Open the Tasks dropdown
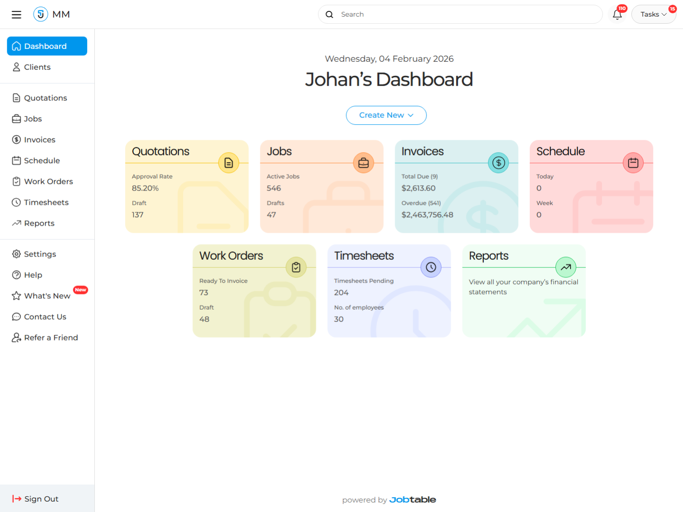683x512 pixels. 653,15
